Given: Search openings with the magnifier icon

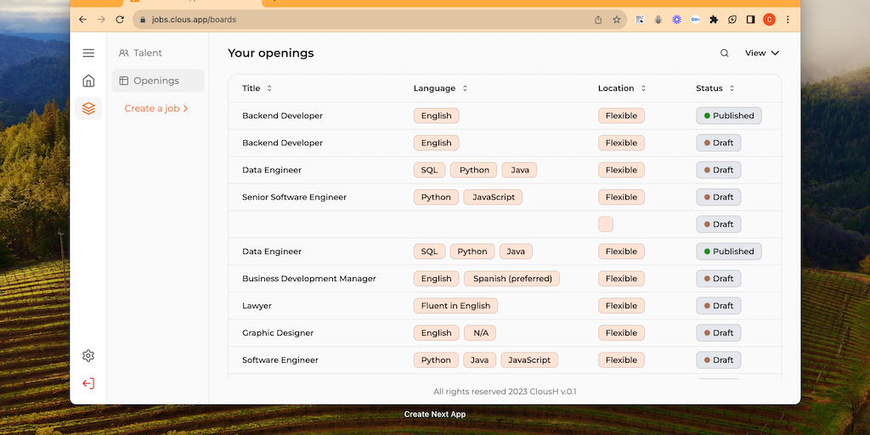Looking at the screenshot, I should pyautogui.click(x=725, y=53).
